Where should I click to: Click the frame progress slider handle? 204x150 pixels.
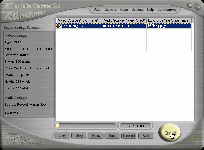tap(58, 126)
